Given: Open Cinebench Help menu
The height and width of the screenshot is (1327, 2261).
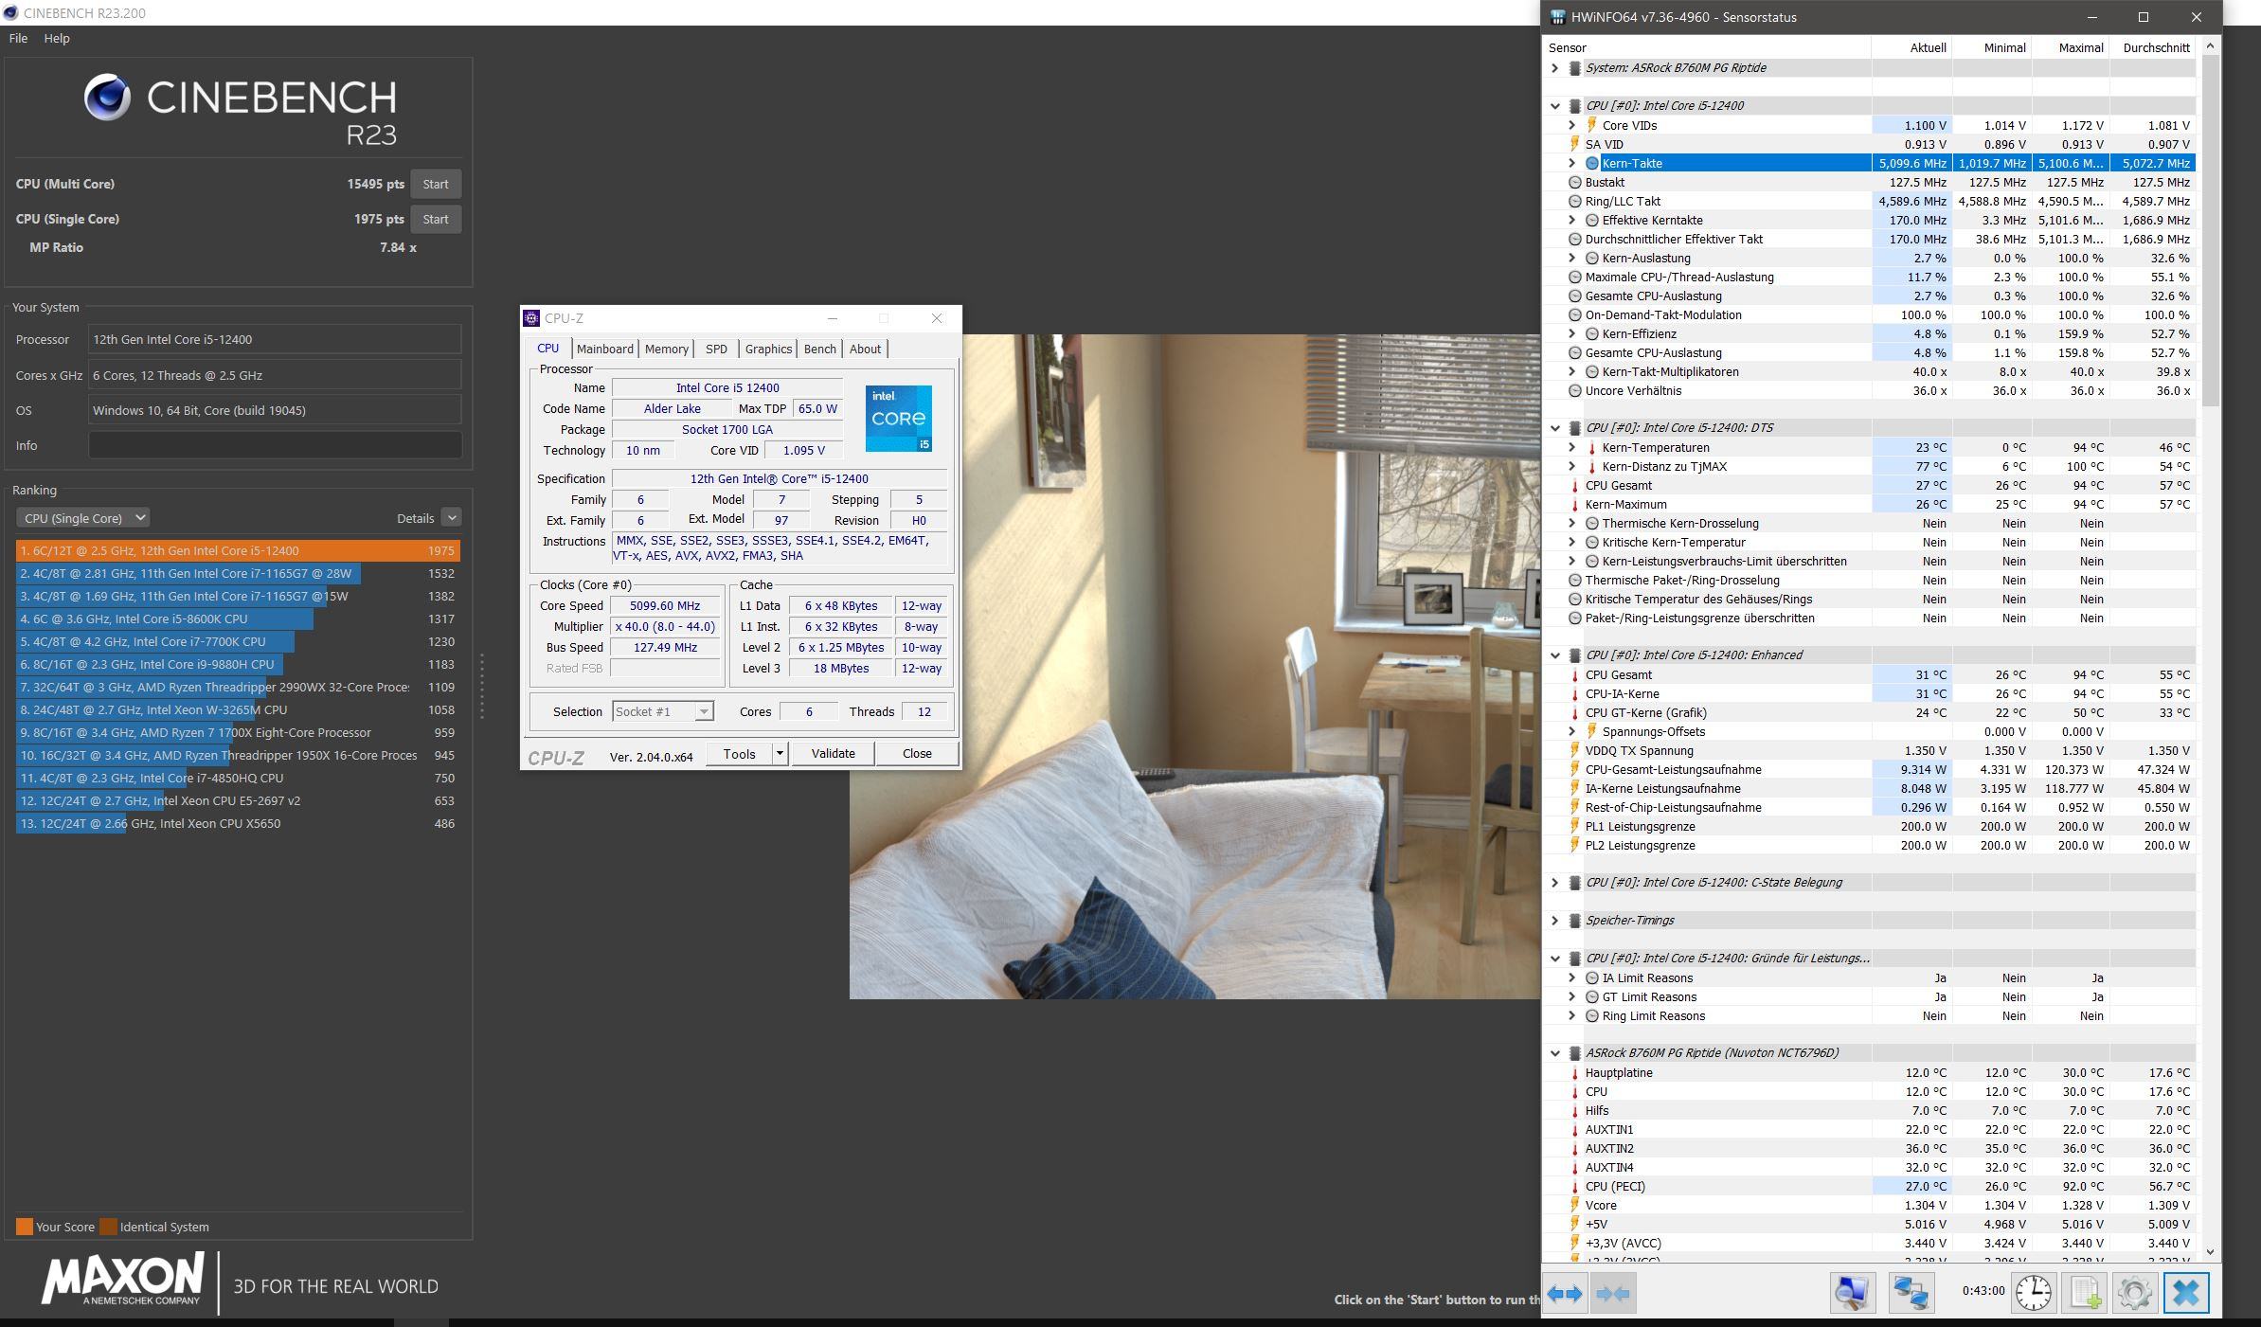Looking at the screenshot, I should pos(57,38).
